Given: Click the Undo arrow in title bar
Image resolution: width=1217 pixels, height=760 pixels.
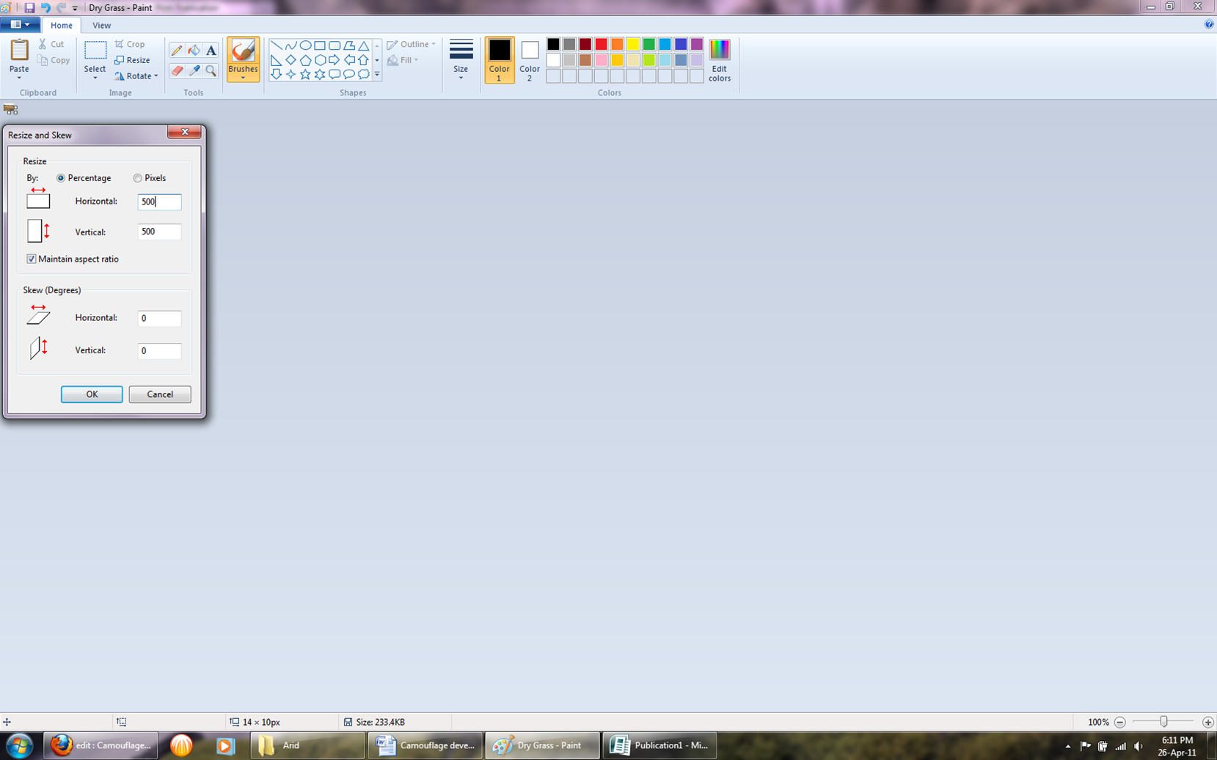Looking at the screenshot, I should [45, 7].
